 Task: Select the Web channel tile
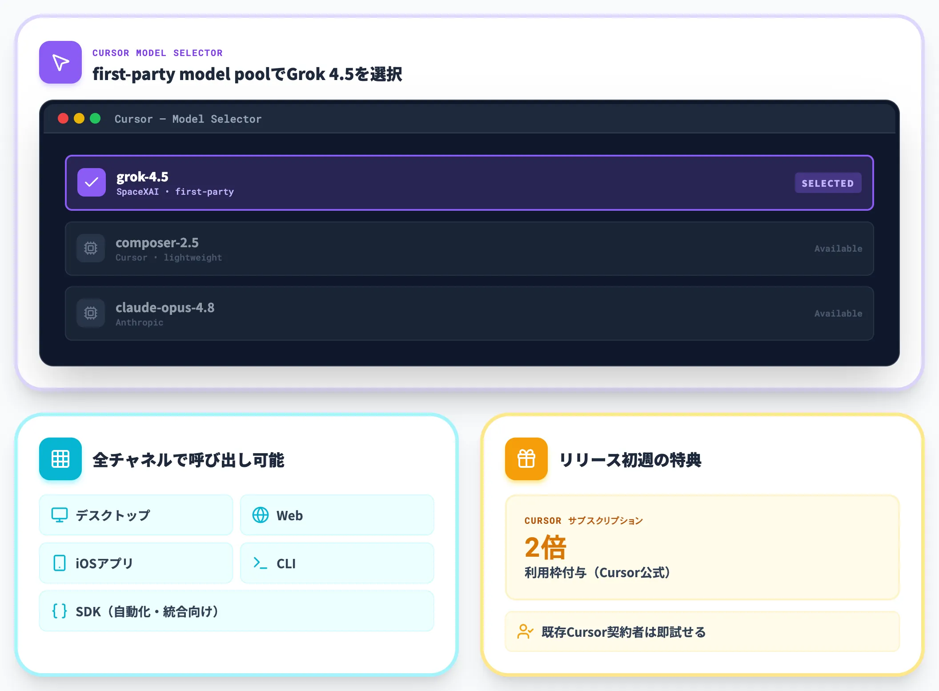tap(337, 515)
